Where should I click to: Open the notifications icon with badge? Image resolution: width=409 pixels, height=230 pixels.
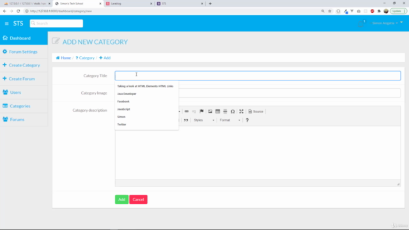point(361,24)
